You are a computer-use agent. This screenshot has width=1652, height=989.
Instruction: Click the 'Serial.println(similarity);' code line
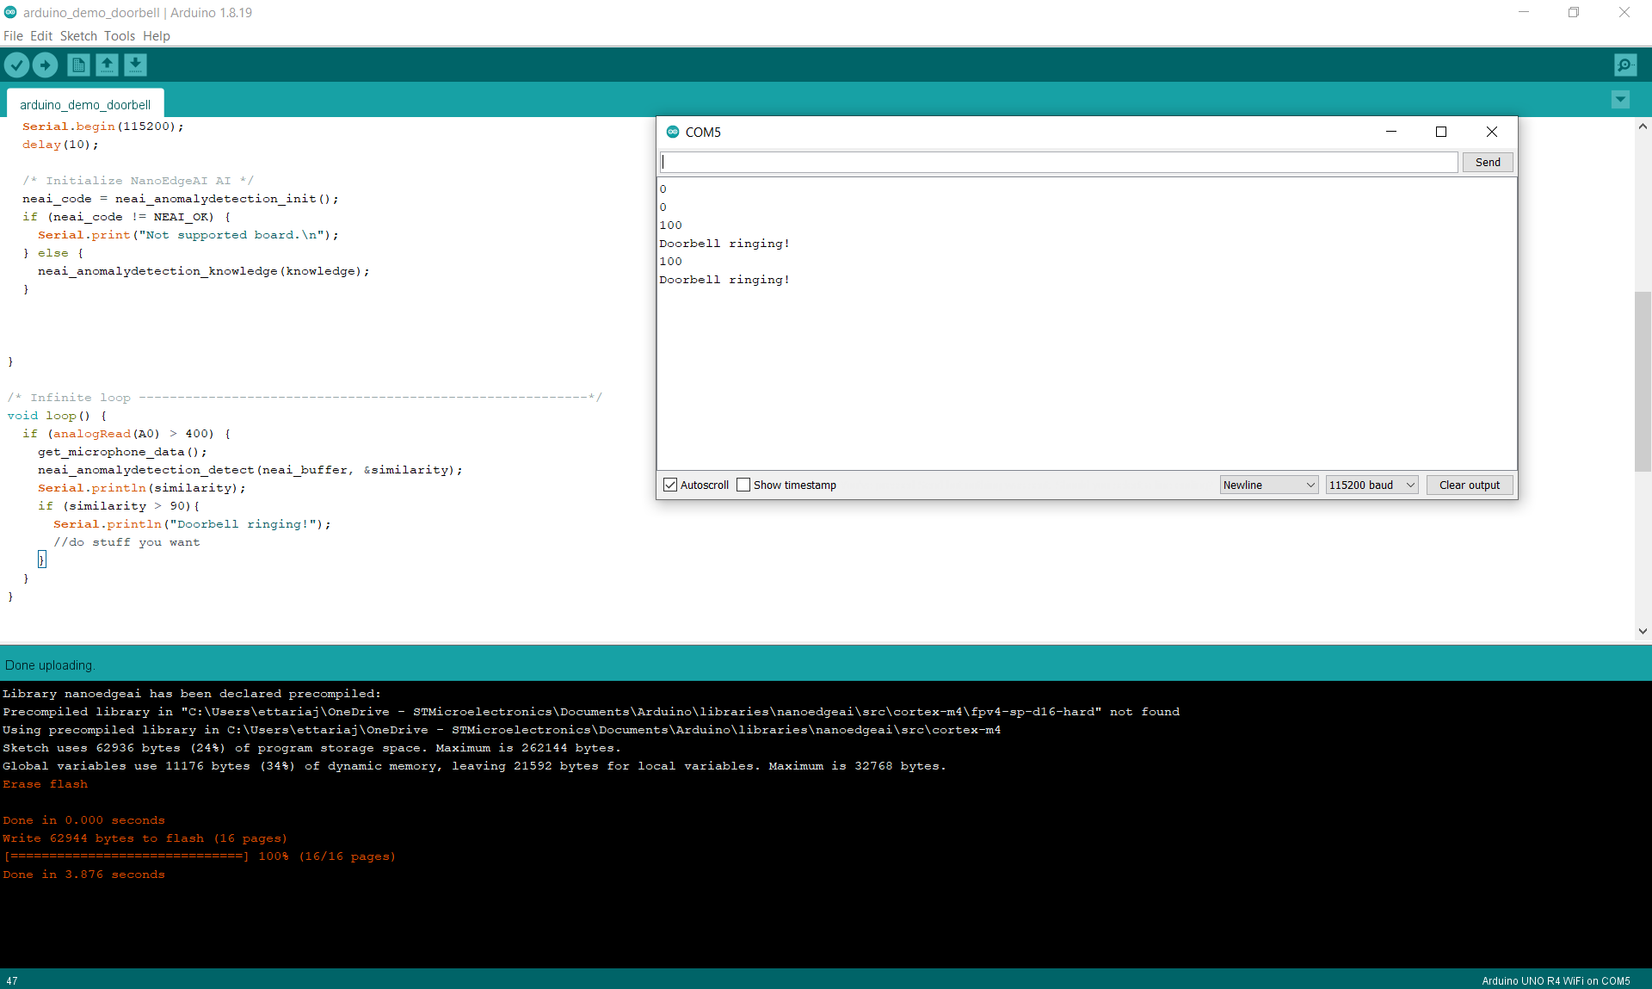142,488
